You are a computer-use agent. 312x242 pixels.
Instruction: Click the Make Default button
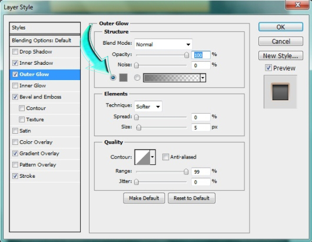(x=144, y=198)
